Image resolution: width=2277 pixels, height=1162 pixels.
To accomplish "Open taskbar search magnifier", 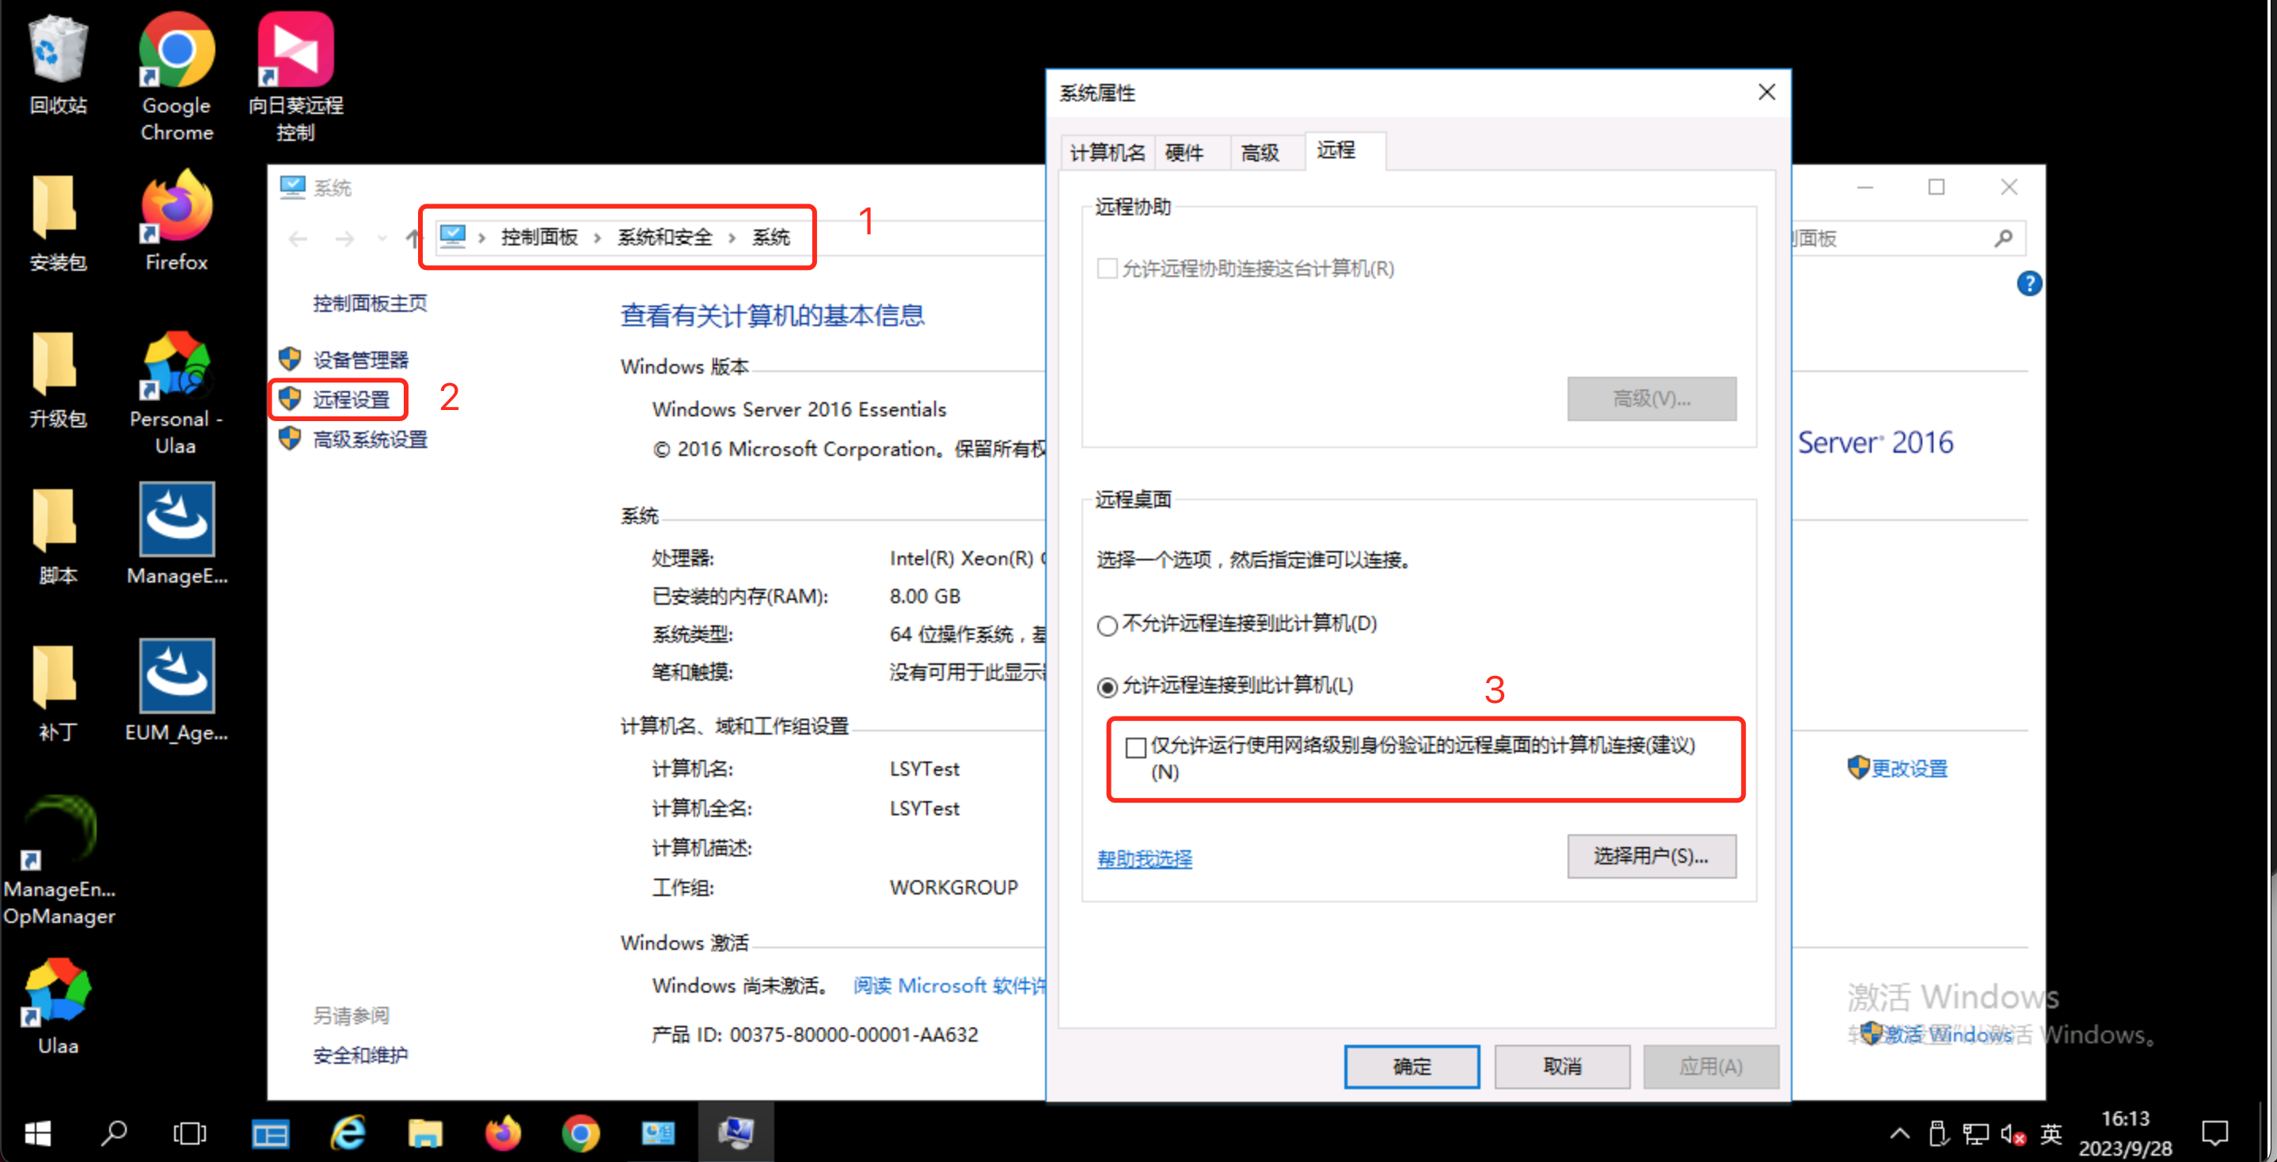I will tap(113, 1133).
